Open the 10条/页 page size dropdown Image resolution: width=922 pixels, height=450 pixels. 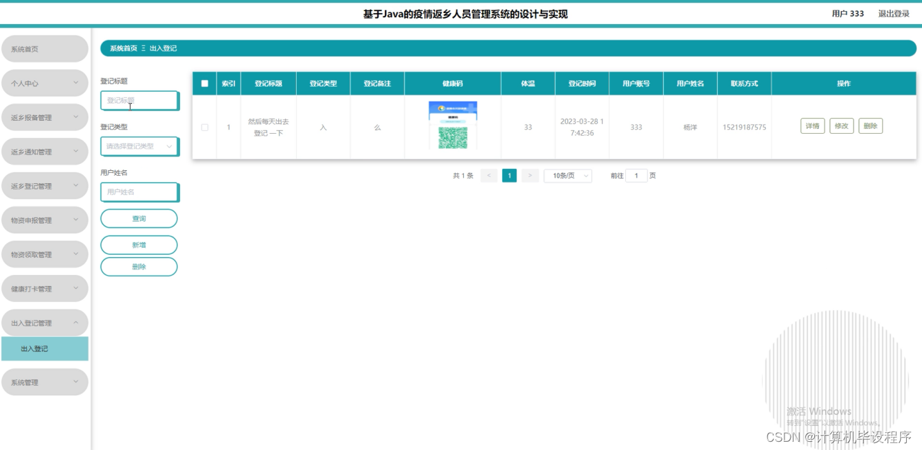point(567,176)
